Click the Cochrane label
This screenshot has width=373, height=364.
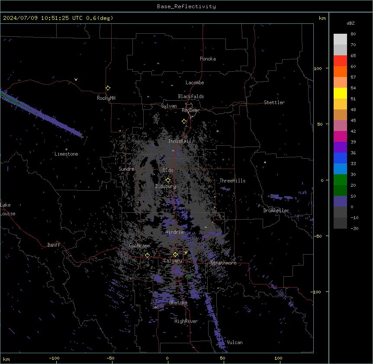pyautogui.click(x=139, y=246)
